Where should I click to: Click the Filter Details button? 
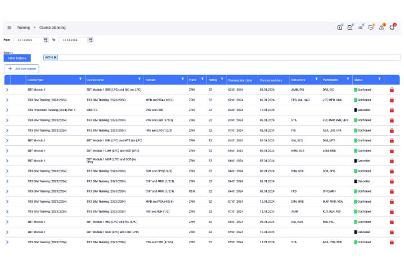click(x=17, y=58)
